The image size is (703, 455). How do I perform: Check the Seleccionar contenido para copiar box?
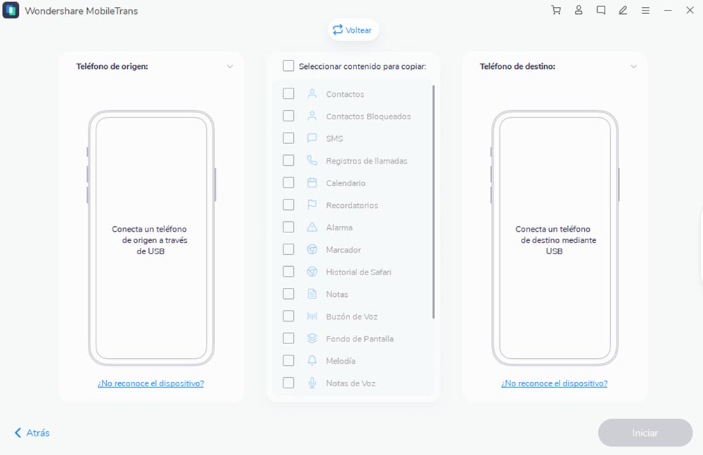pos(288,66)
